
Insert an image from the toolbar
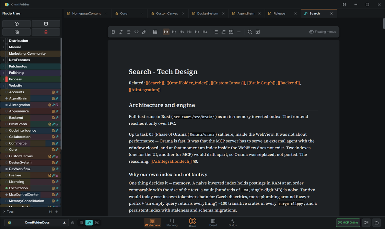pos(258,32)
